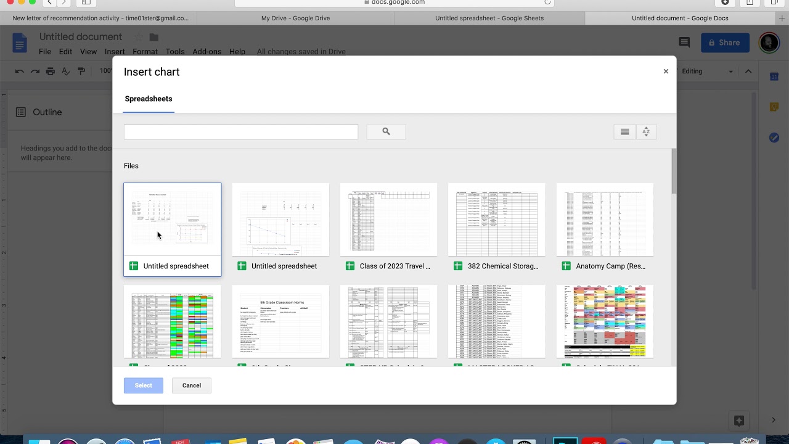Choose the Class of 2023 Travel spreadsheet
Screen dimensions: 789x444
tap(388, 229)
